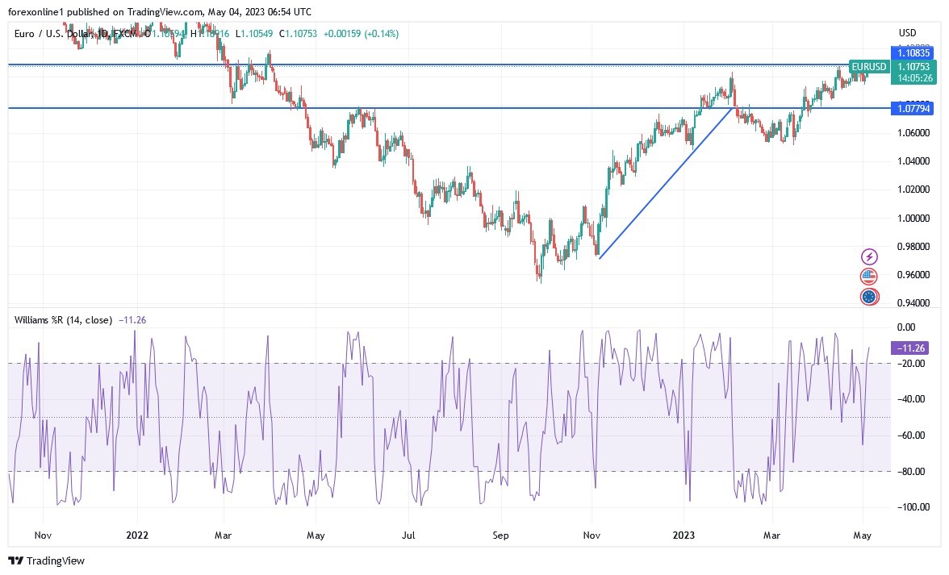
Task: Click the 1.04000 price axis label
Action: coord(913,161)
